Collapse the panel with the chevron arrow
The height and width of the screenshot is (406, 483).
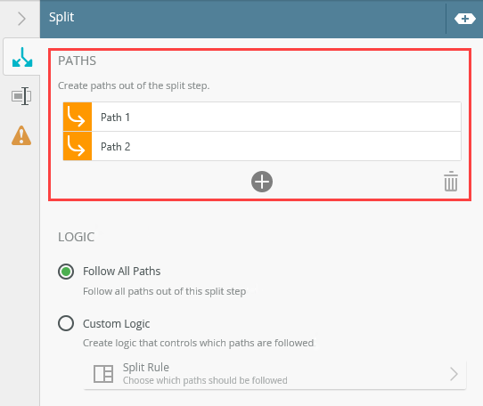click(21, 19)
